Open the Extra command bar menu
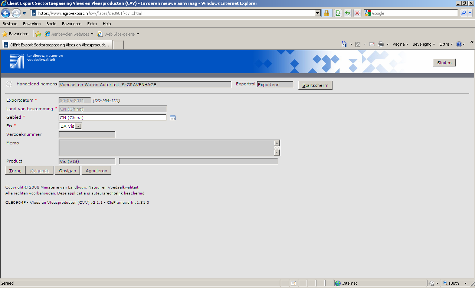Viewport: 475px width, 288px height. coord(446,44)
